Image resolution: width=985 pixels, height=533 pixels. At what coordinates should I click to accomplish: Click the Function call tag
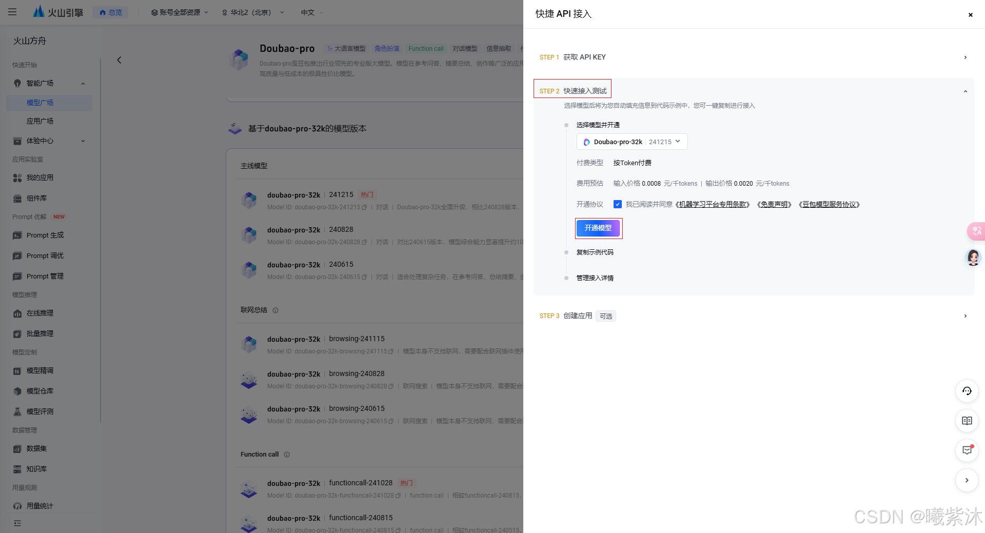click(x=426, y=49)
